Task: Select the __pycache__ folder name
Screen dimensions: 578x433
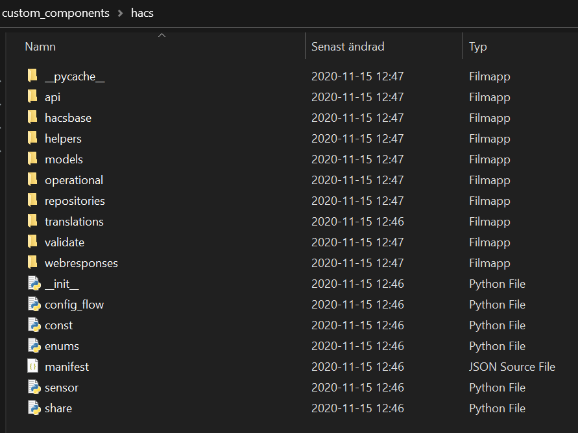Action: coord(75,76)
